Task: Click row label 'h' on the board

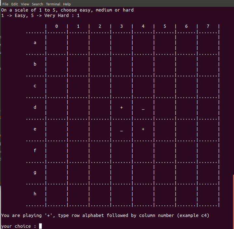Action: [35, 194]
